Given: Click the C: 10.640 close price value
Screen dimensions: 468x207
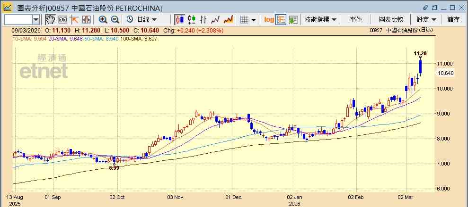Looking at the screenshot, I should pos(147,30).
